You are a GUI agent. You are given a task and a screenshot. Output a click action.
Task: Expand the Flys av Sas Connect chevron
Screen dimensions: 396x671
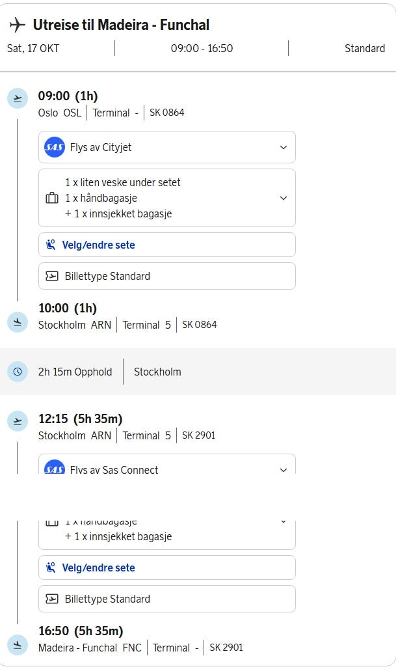[x=283, y=470]
